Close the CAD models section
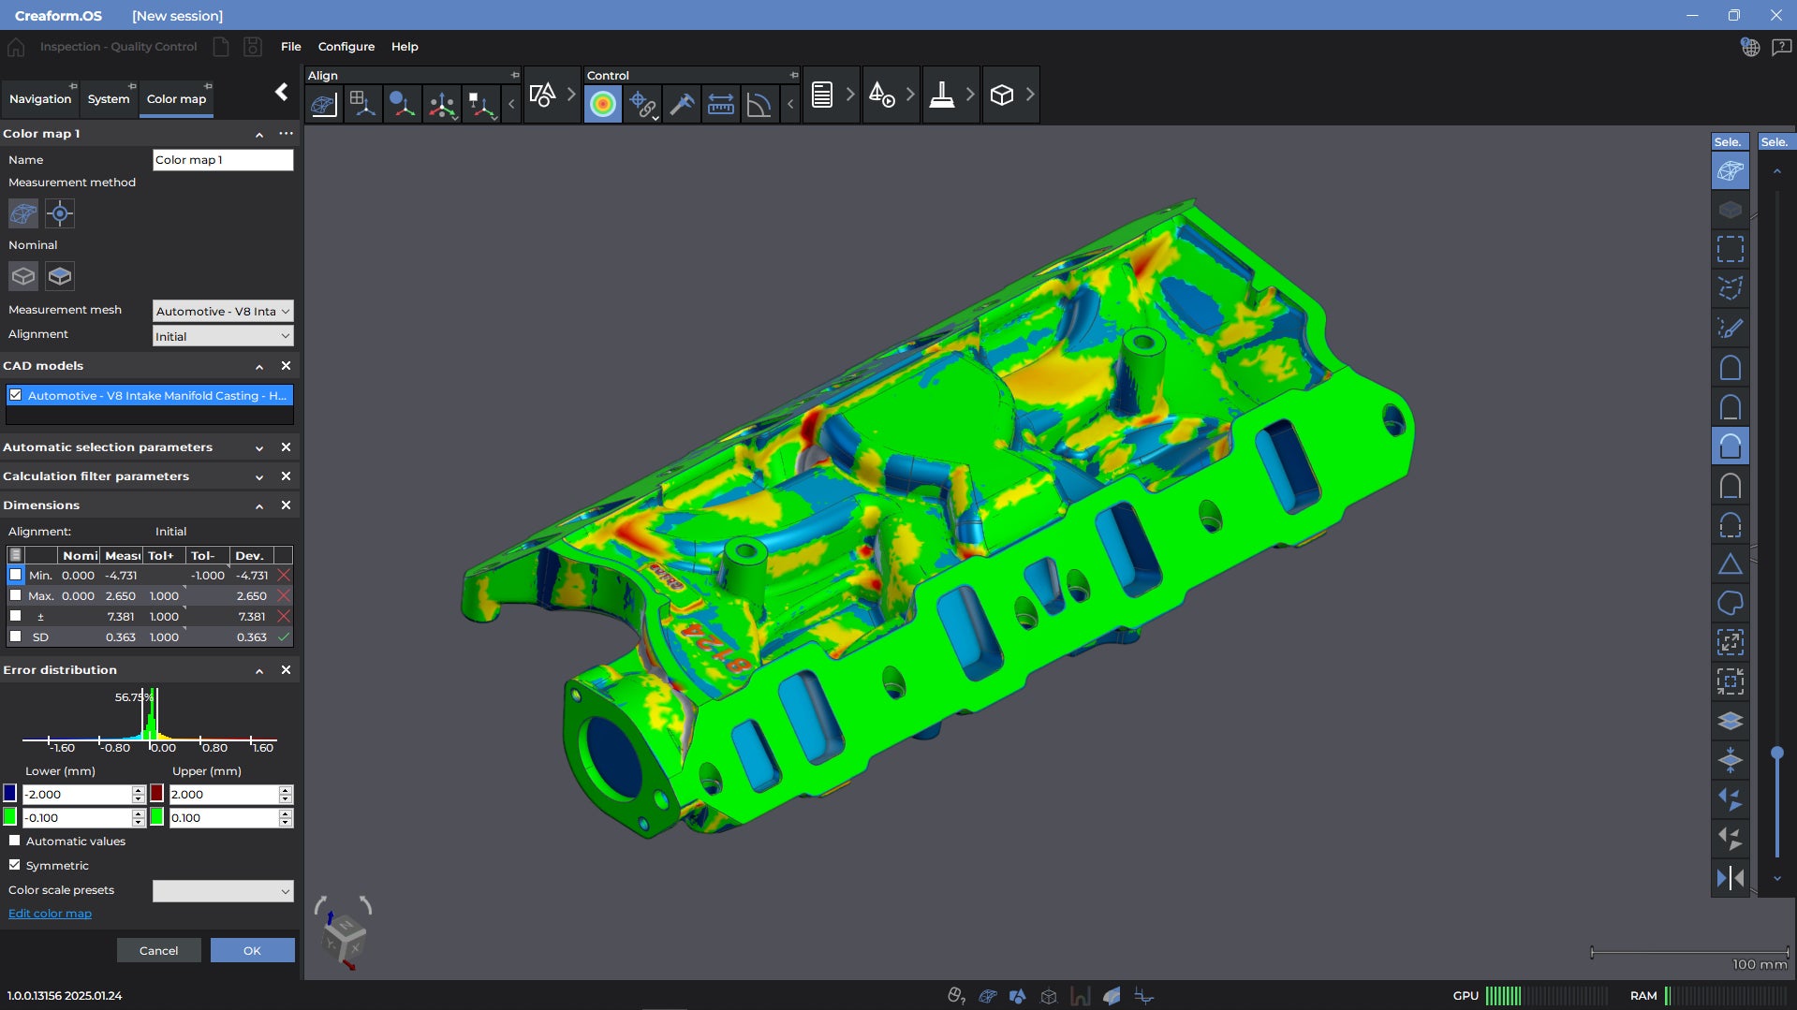Image resolution: width=1797 pixels, height=1010 pixels. (287, 366)
